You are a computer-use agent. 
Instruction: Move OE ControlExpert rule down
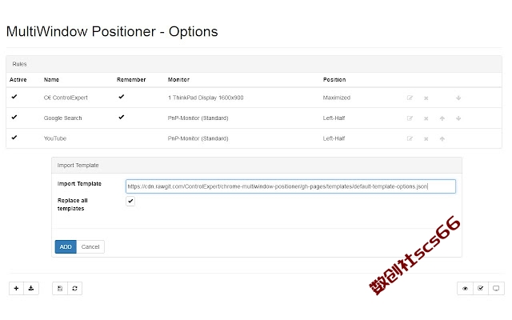458,98
